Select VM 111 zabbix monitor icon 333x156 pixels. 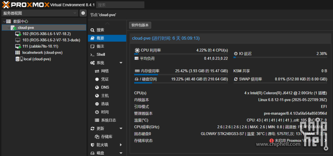point(18,47)
